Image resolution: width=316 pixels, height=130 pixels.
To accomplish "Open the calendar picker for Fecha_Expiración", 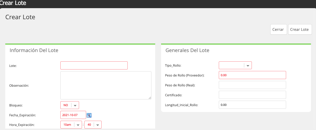I will [89, 115].
